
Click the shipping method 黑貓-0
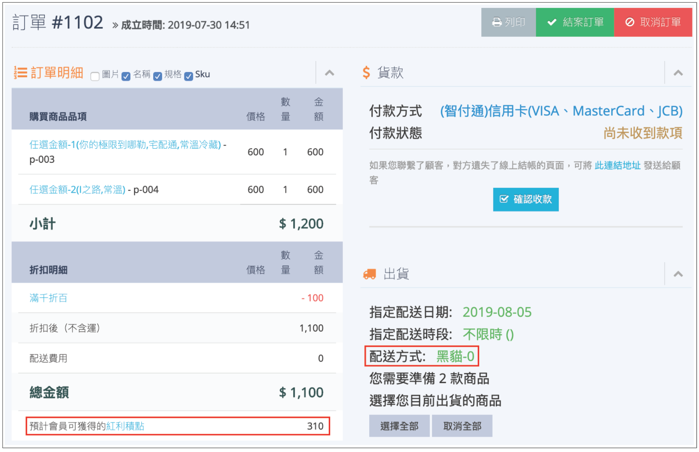pyautogui.click(x=455, y=356)
